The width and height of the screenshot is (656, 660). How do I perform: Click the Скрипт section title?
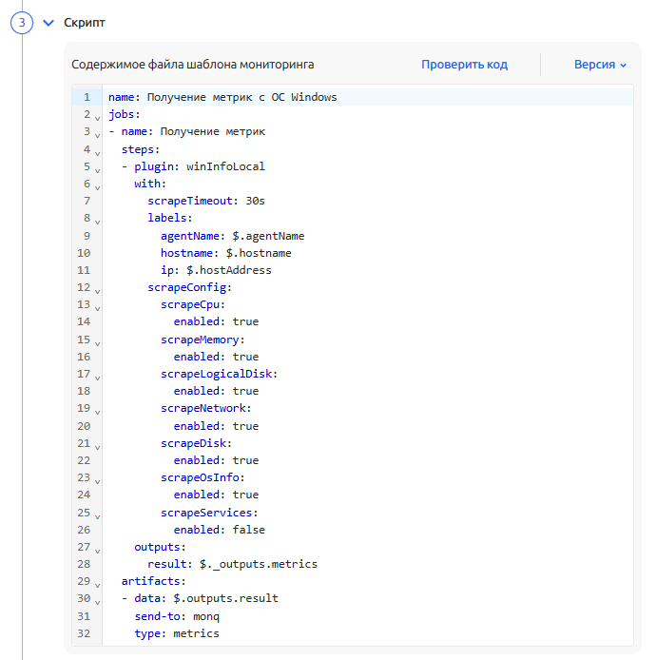(x=84, y=22)
